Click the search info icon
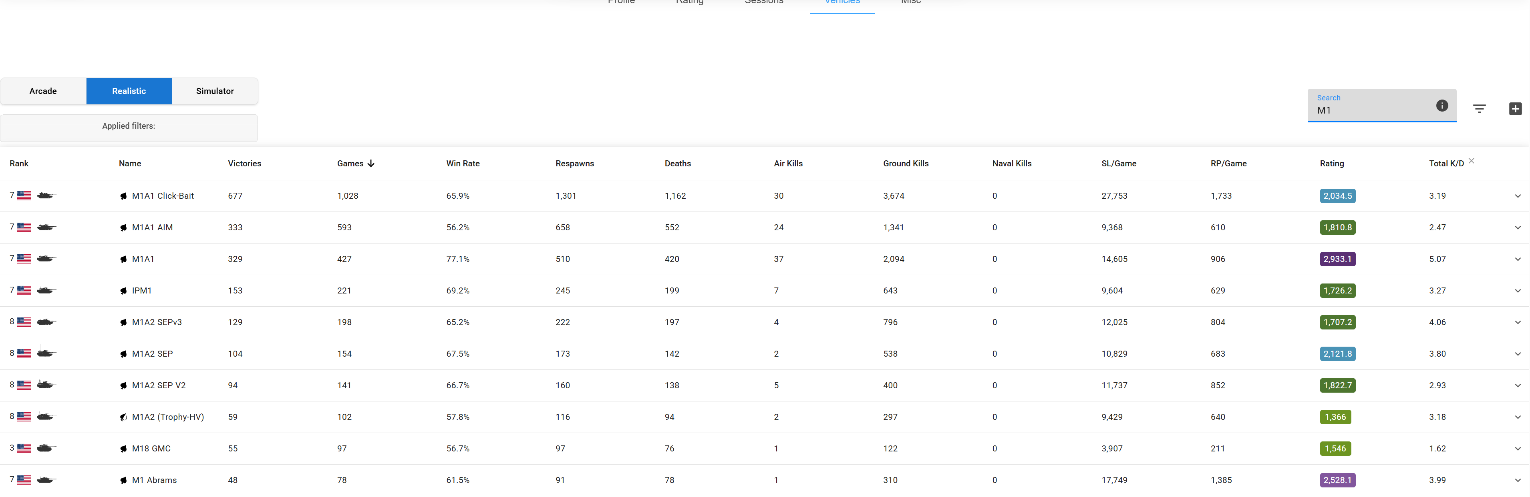The image size is (1530, 497). [x=1442, y=106]
